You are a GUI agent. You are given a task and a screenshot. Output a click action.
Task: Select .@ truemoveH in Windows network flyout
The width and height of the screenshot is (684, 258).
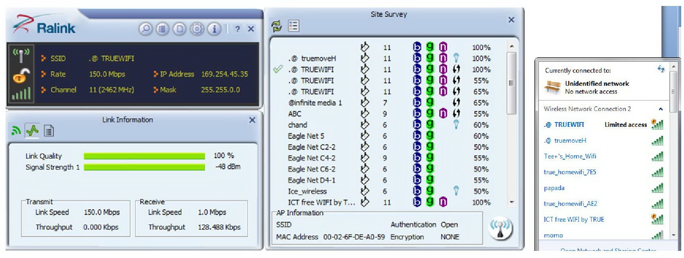click(x=603, y=141)
